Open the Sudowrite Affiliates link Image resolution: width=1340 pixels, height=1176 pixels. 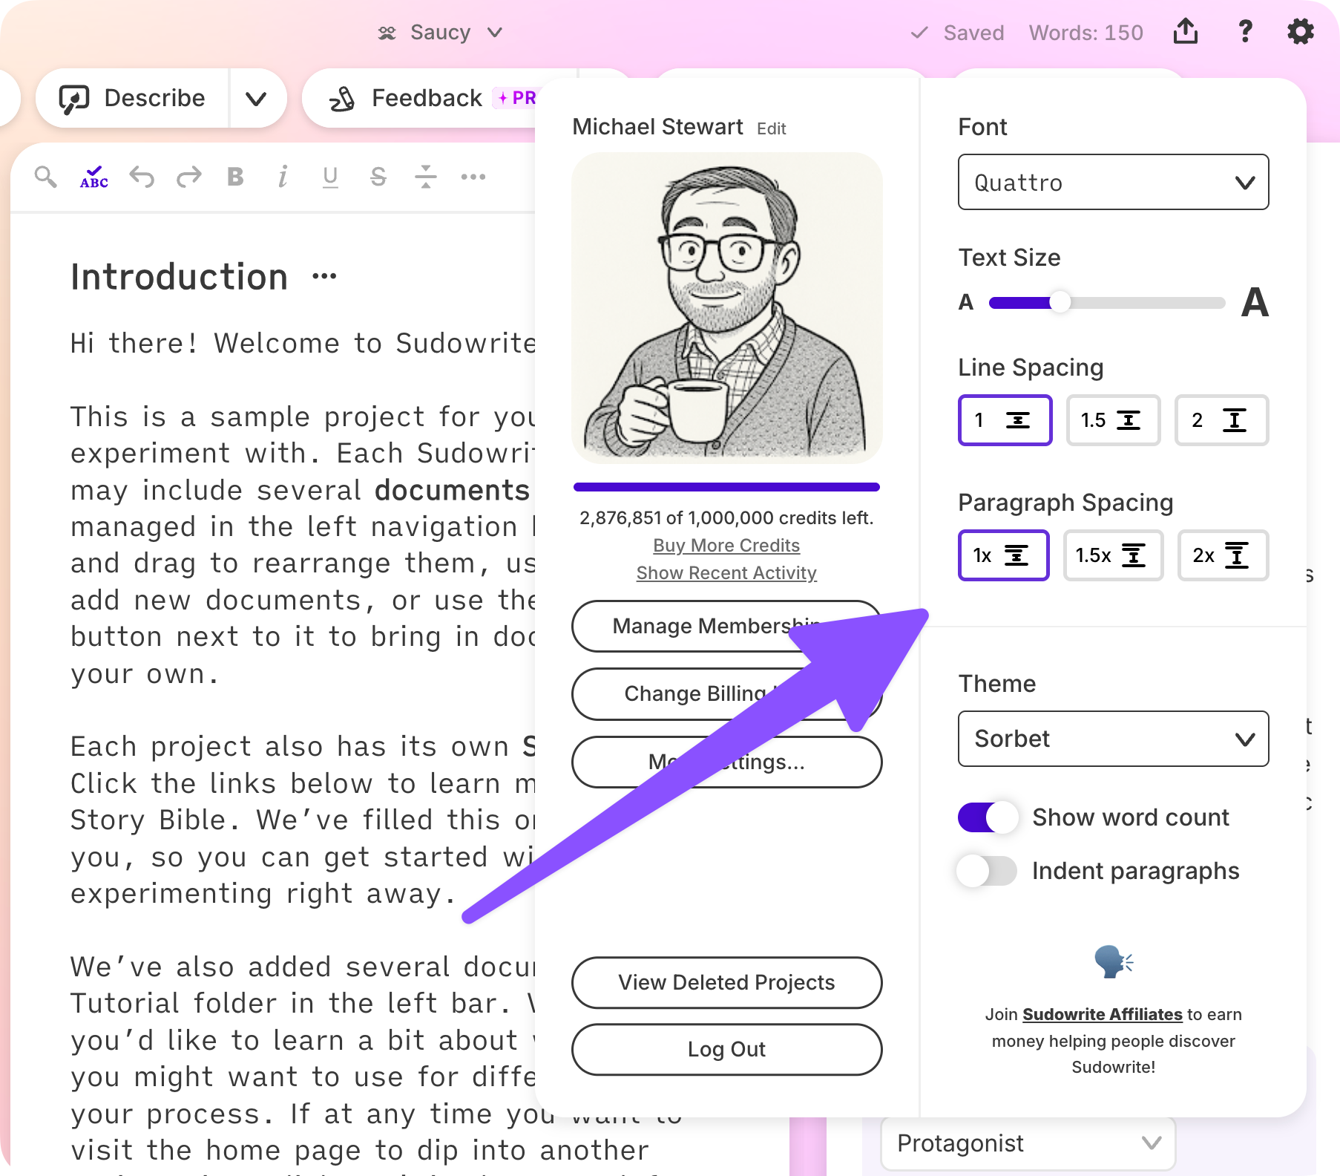pos(1102,1014)
